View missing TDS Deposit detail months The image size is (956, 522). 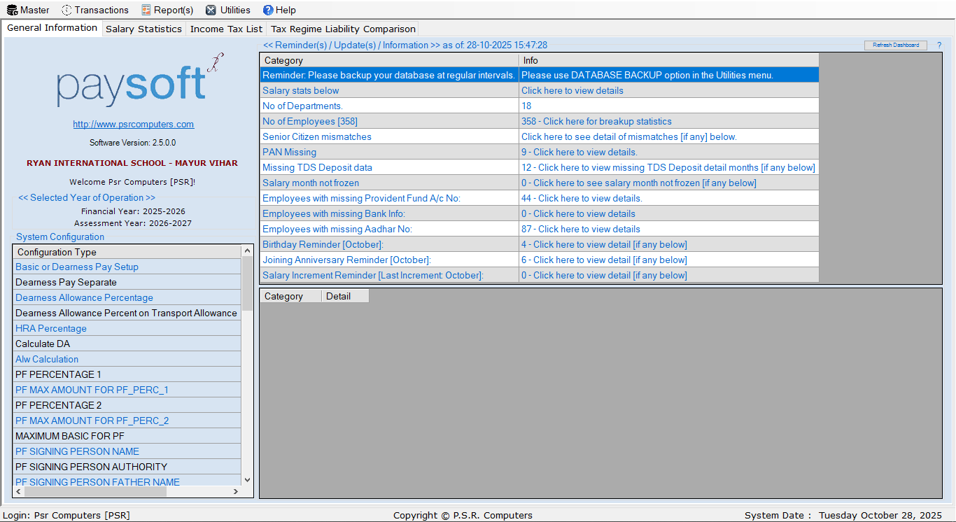point(667,167)
